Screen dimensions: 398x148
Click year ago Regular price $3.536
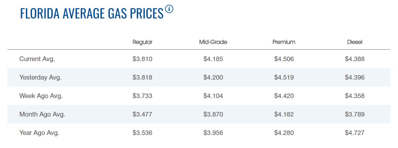[142, 133]
